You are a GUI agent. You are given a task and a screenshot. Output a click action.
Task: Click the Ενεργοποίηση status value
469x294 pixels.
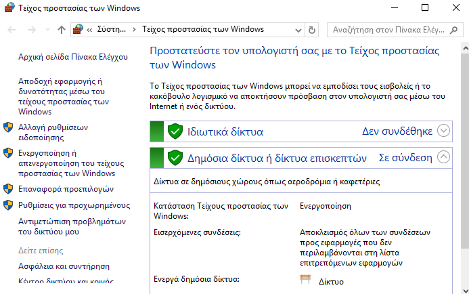point(326,206)
